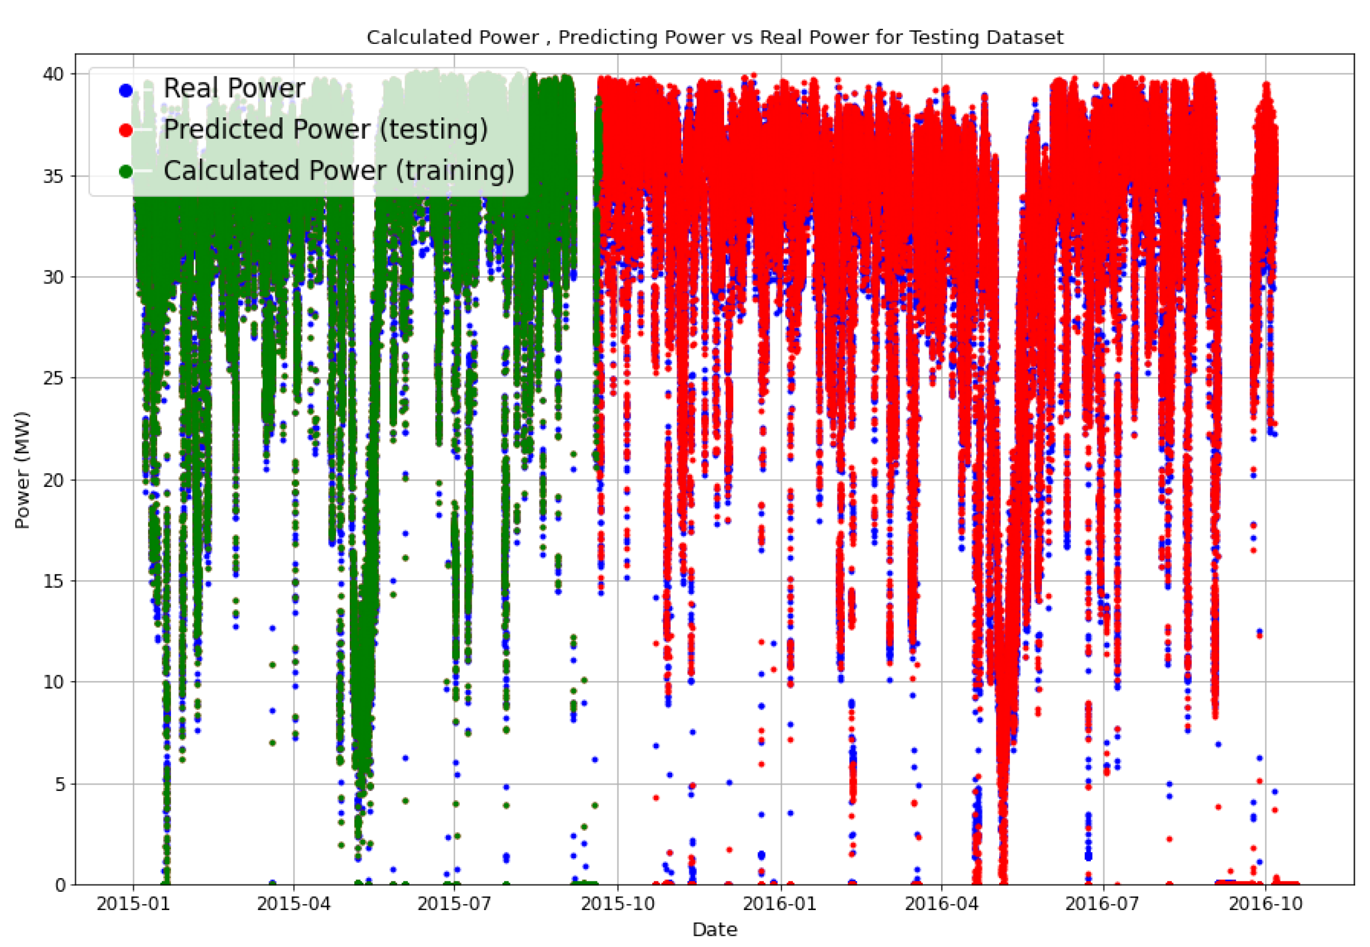The height and width of the screenshot is (947, 1370).
Task: Click the 'Date' x-axis label
Action: coord(714,929)
